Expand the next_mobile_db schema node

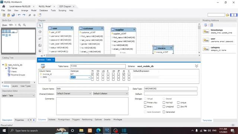3,65
